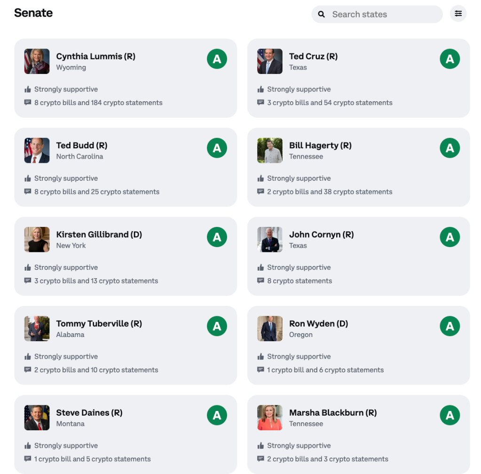The image size is (481, 474).
Task: Open Bill Hagerty (R) name link
Action: (320, 145)
